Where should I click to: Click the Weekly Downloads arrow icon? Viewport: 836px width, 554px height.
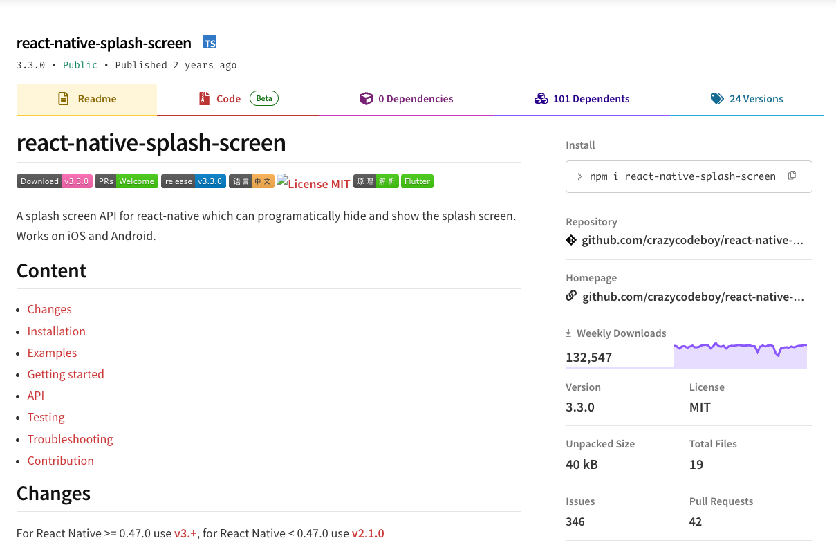(x=568, y=333)
